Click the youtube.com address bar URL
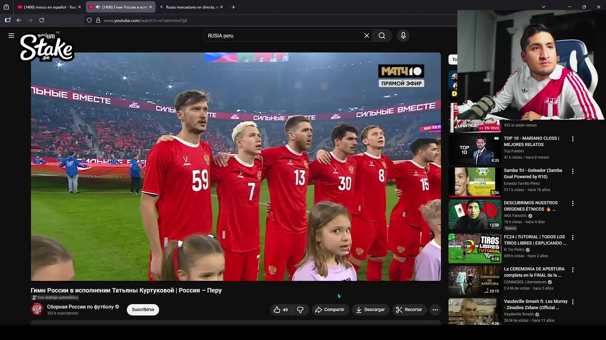Screen dimensions: 606x340 click(145, 21)
